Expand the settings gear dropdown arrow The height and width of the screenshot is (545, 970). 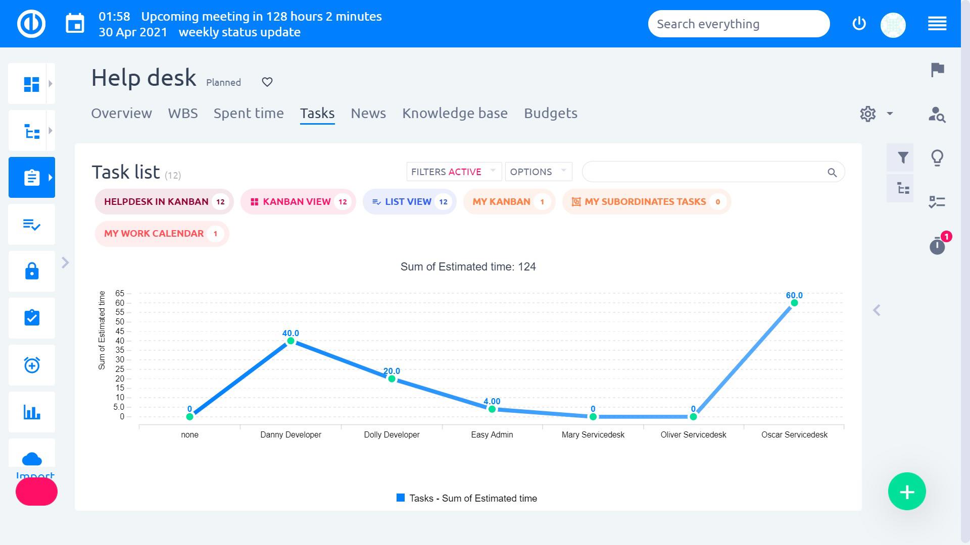coord(890,114)
